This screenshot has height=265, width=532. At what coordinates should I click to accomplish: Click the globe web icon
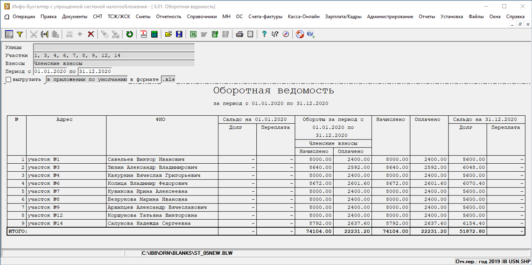310,34
